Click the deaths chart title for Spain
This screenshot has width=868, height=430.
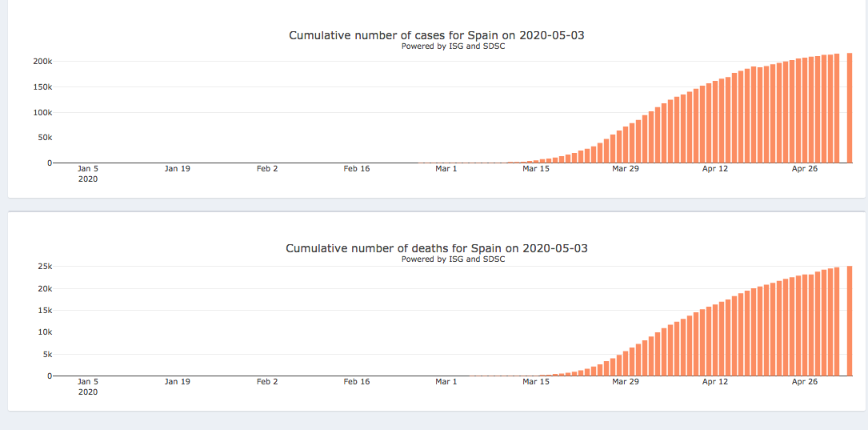[x=437, y=248]
